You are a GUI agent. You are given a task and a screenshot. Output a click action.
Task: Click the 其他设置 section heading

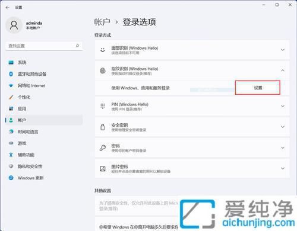[x=103, y=191]
